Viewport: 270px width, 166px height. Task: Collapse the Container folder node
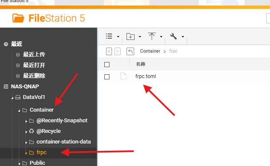(19, 111)
